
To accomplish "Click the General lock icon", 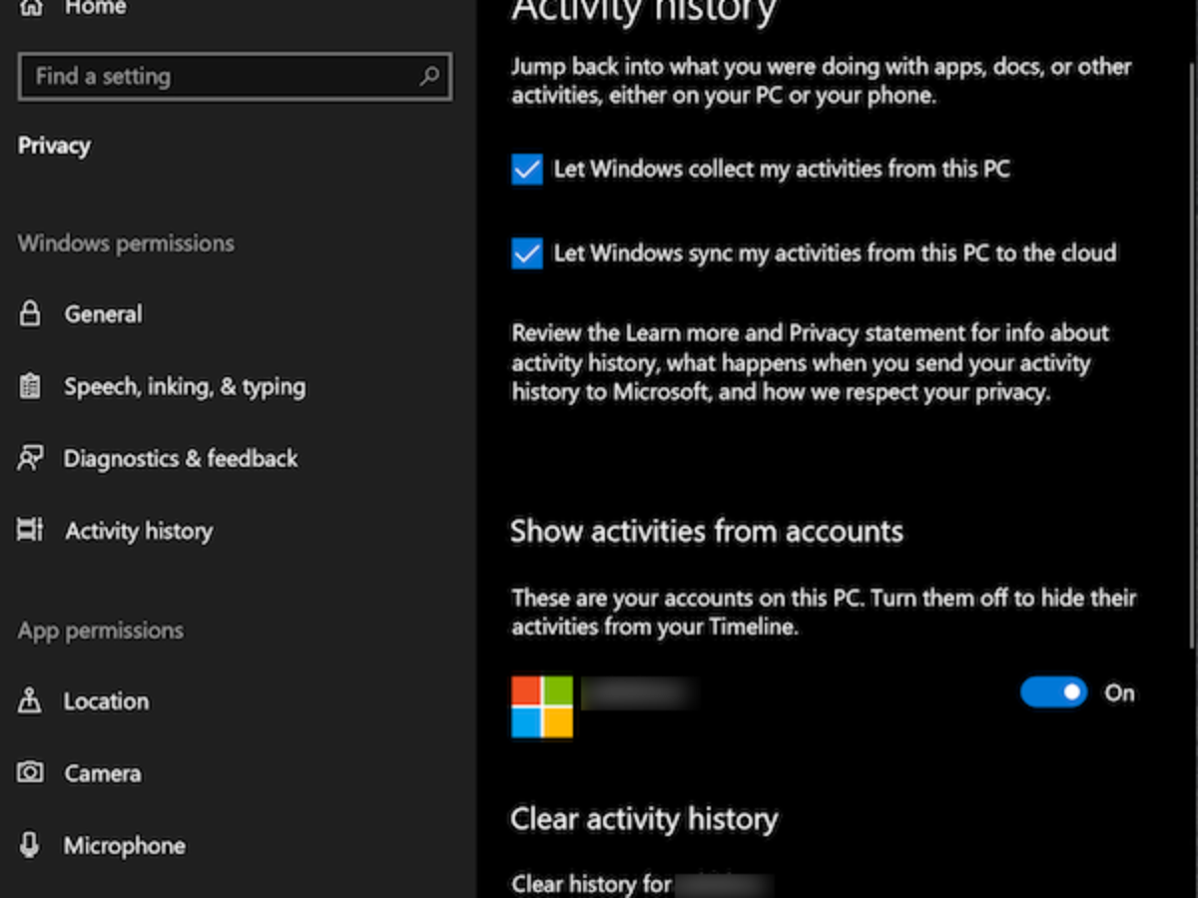I will pos(30,314).
